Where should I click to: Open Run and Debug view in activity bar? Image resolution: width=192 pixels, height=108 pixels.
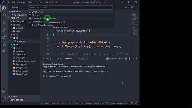point(4,30)
